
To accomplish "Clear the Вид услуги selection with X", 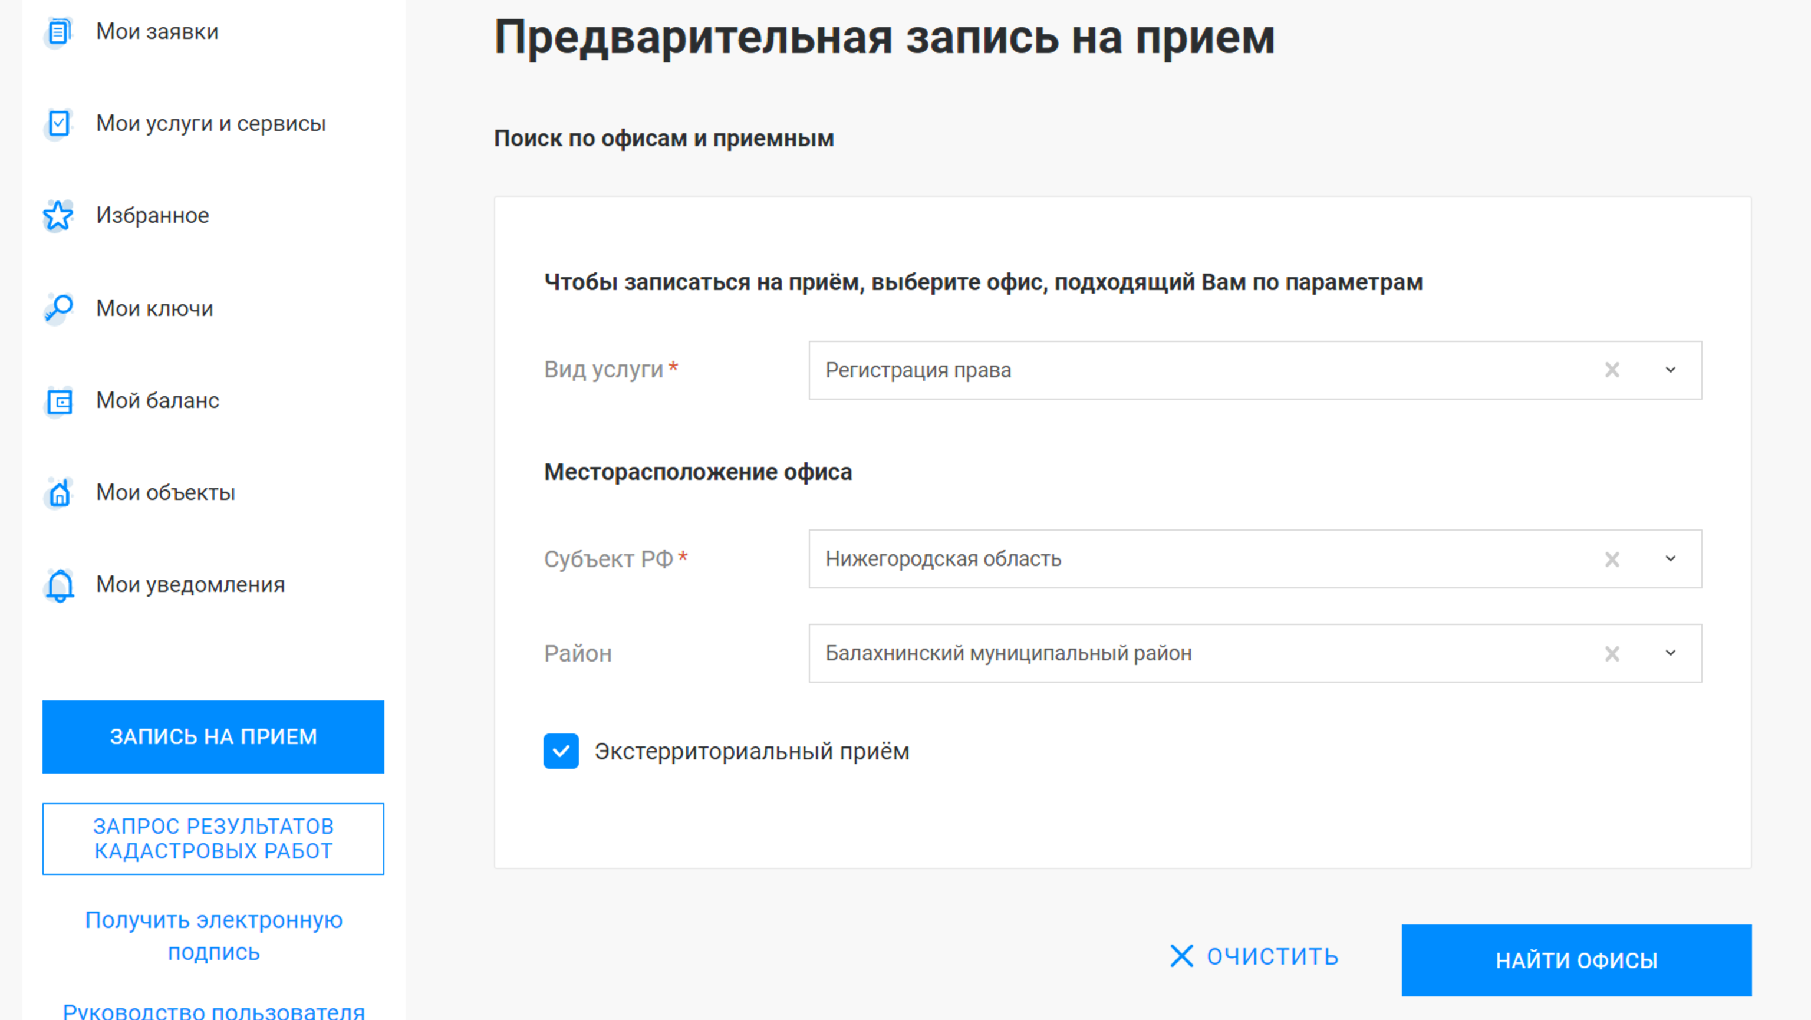I will [1612, 370].
